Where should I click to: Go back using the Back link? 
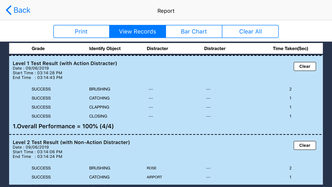click(18, 10)
